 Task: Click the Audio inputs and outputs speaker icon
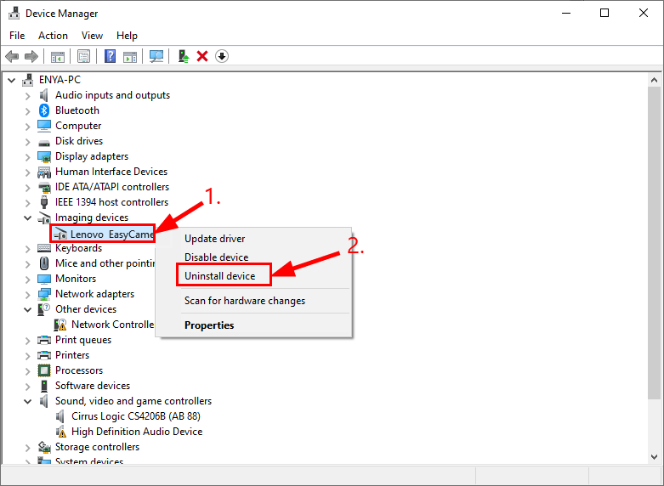44,95
